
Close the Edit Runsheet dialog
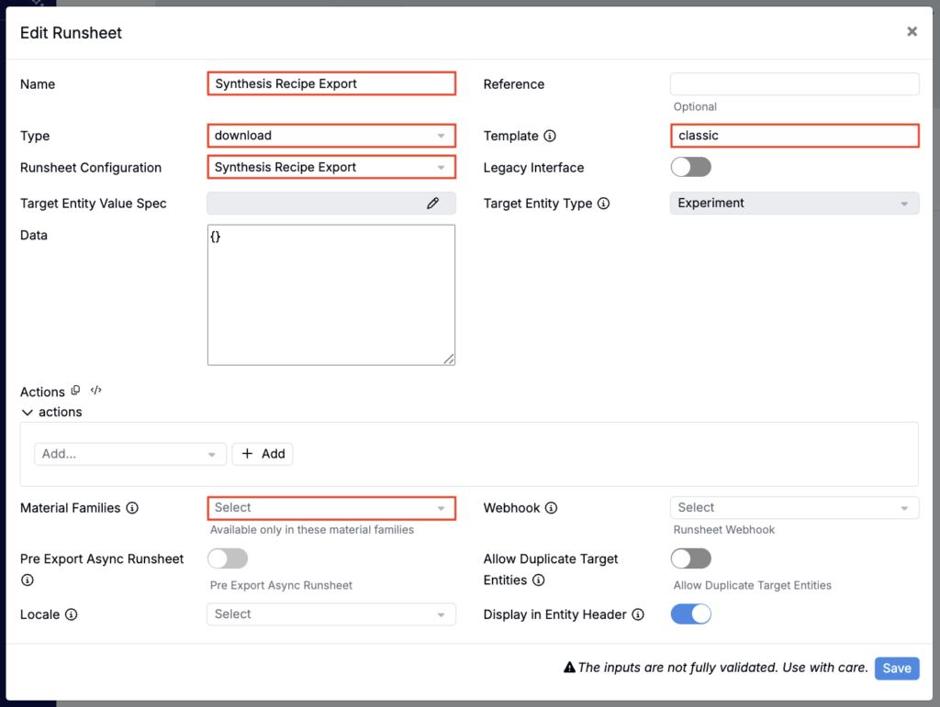(912, 32)
